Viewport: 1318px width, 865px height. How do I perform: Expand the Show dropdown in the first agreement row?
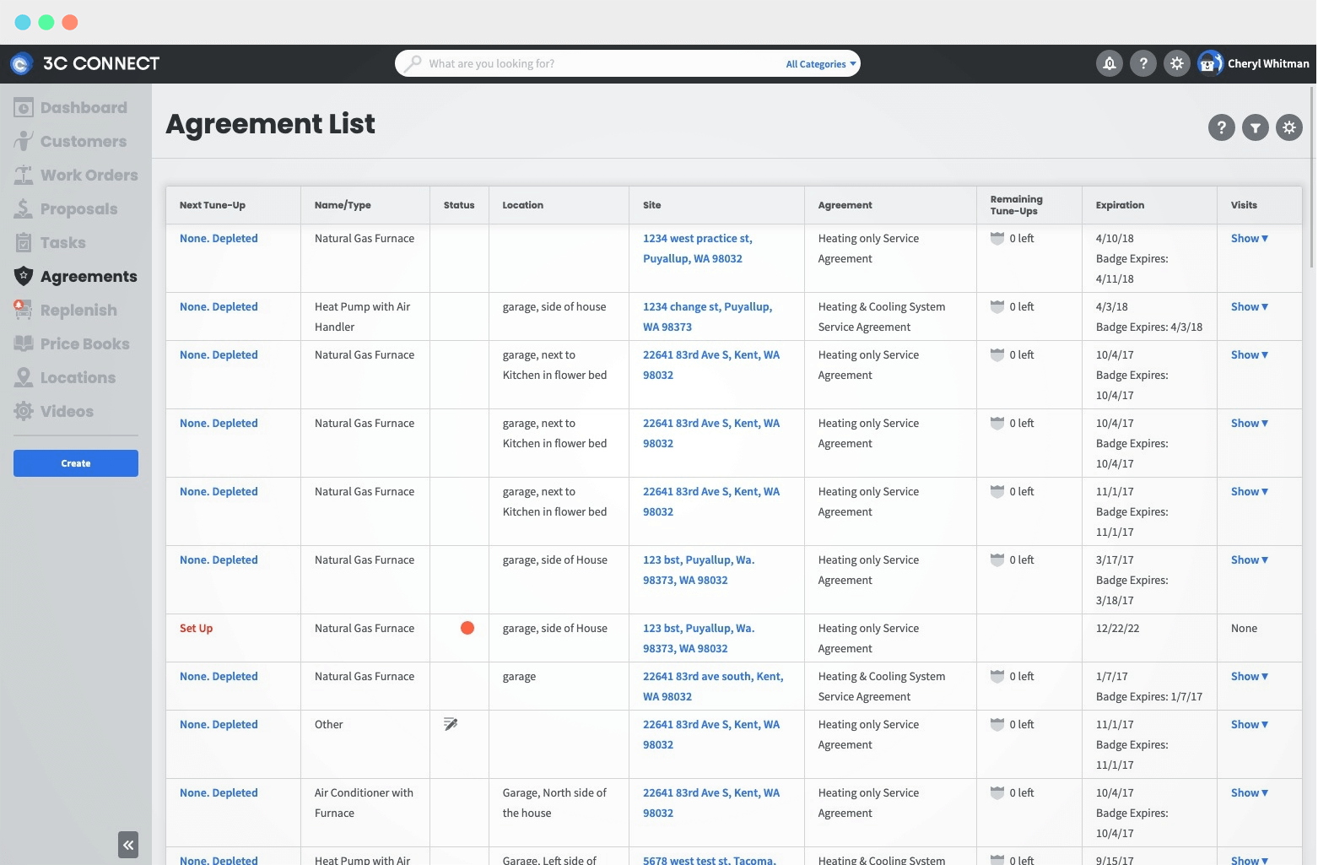coord(1249,238)
